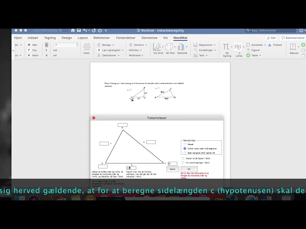Click the smiley feedback icon
This screenshot has width=306, height=229.
coord(301,31)
